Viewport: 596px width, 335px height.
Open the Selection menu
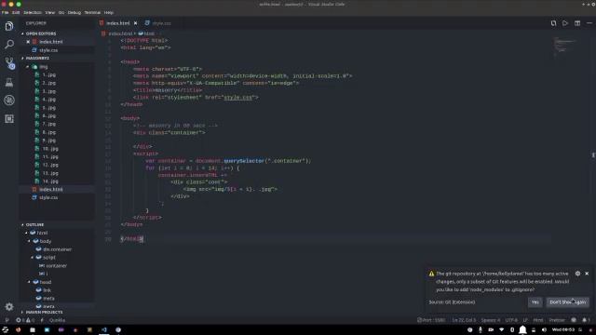click(33, 12)
